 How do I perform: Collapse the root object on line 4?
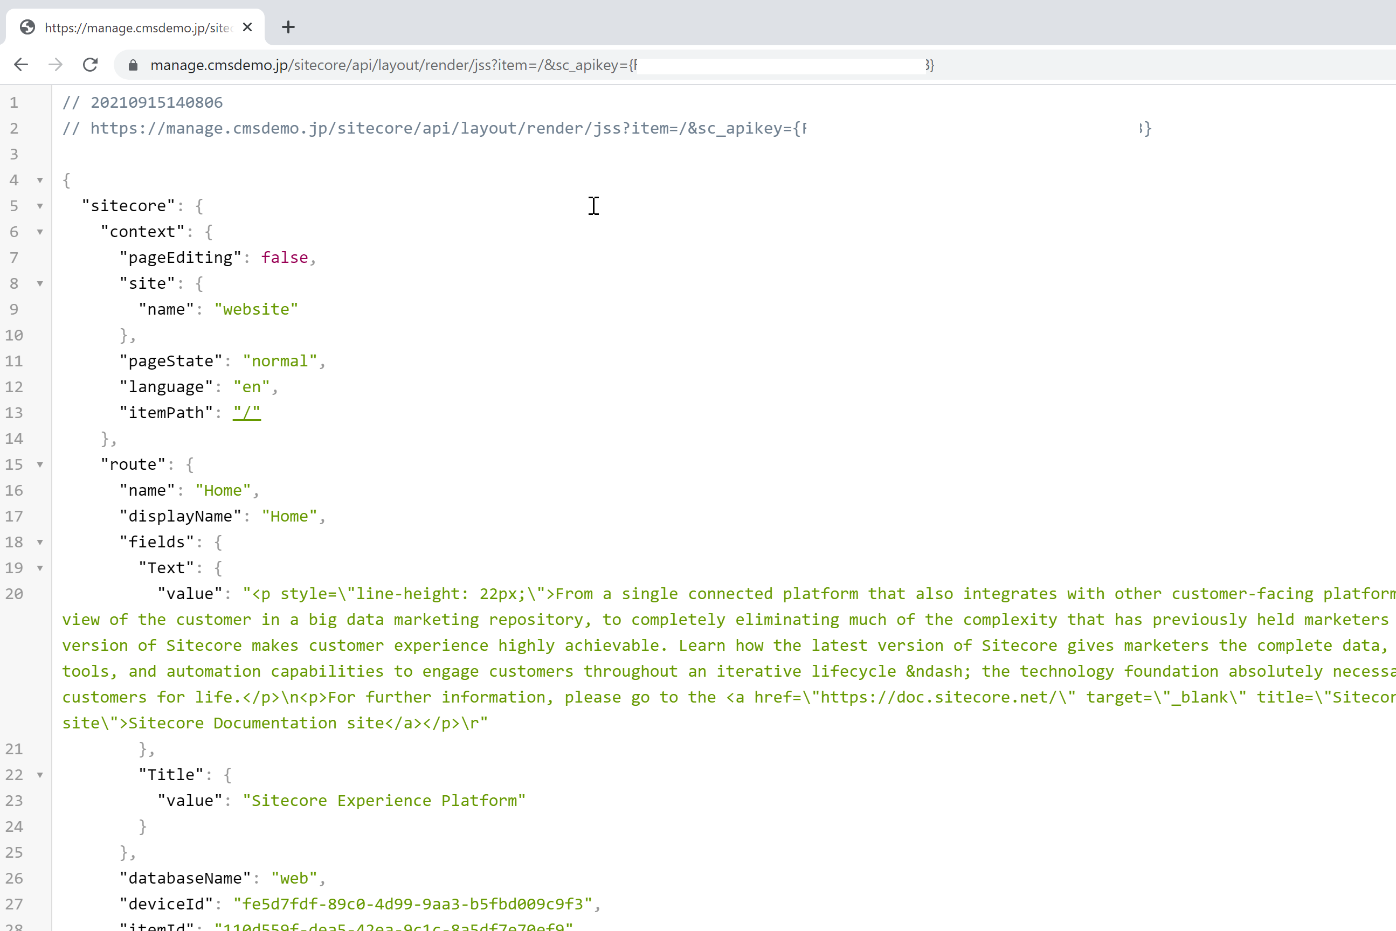(x=40, y=180)
